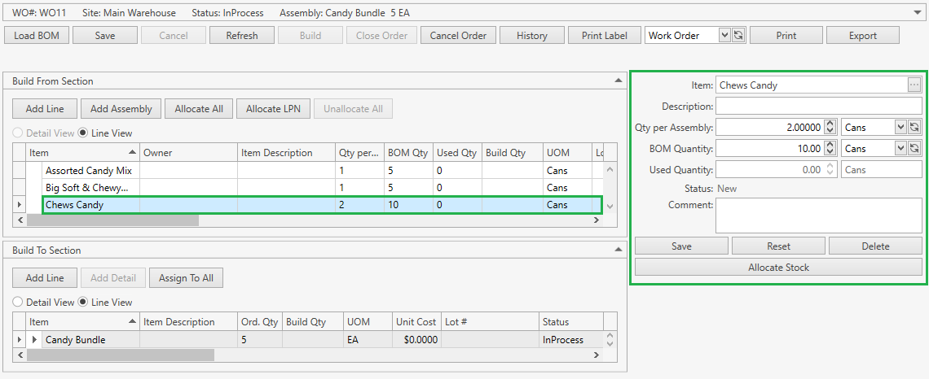Click into the Comment text box
The width and height of the screenshot is (929, 379).
tap(818, 216)
